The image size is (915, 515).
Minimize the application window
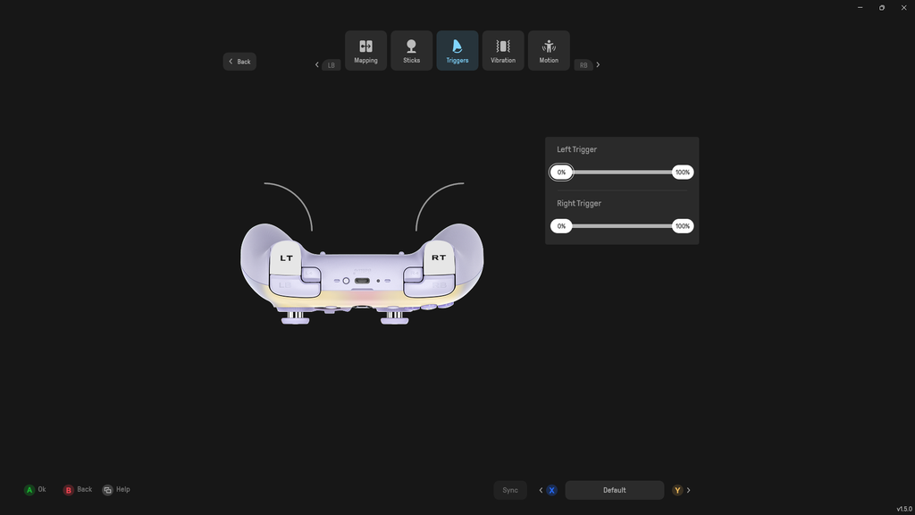(x=860, y=7)
